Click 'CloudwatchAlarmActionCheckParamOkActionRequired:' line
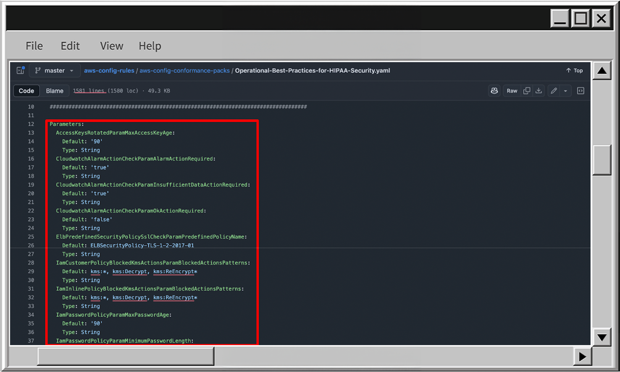This screenshot has width=620, height=372. 131,211
